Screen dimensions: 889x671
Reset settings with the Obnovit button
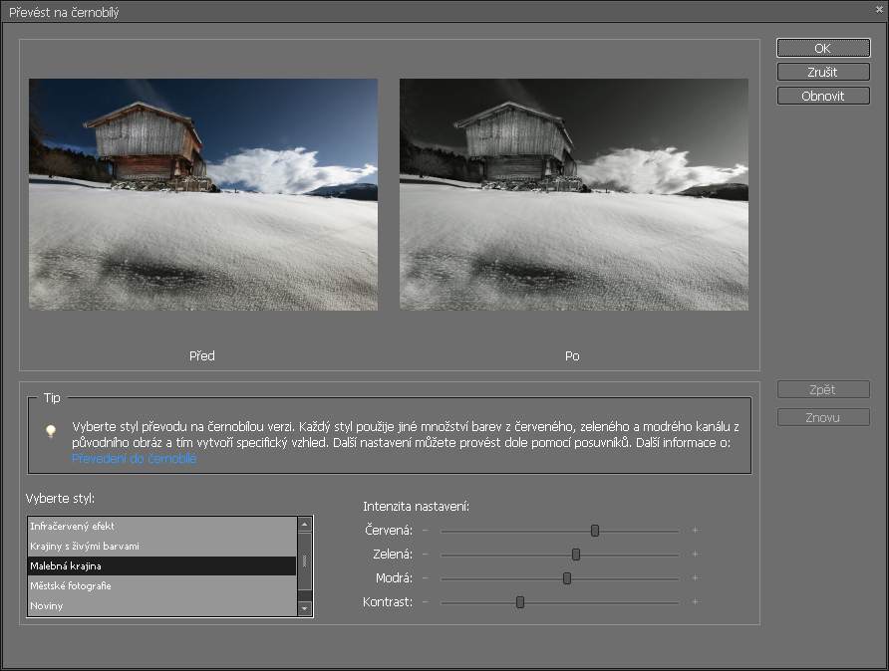(x=822, y=96)
